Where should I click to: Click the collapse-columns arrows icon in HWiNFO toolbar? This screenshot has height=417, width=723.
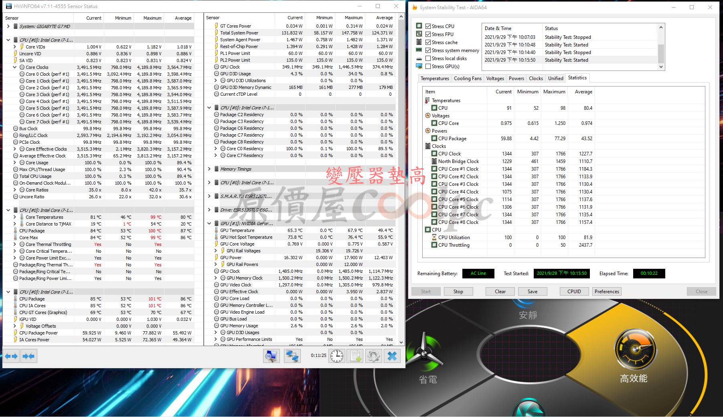pos(28,356)
